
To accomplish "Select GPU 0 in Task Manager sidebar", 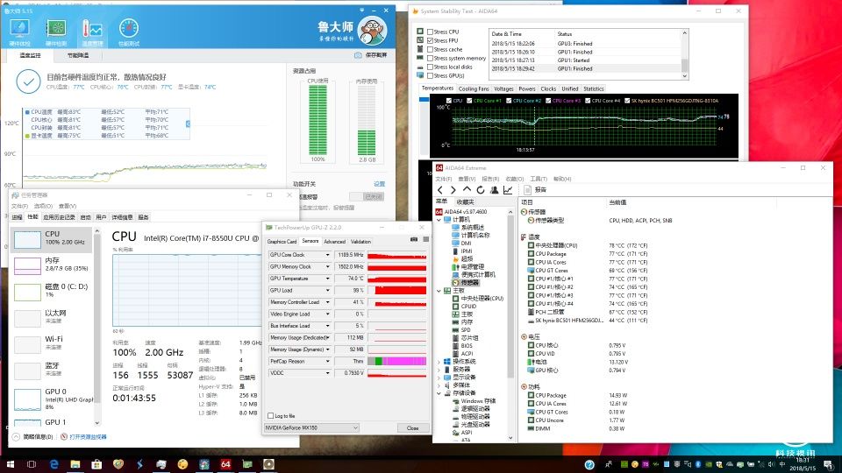I will pos(52,399).
